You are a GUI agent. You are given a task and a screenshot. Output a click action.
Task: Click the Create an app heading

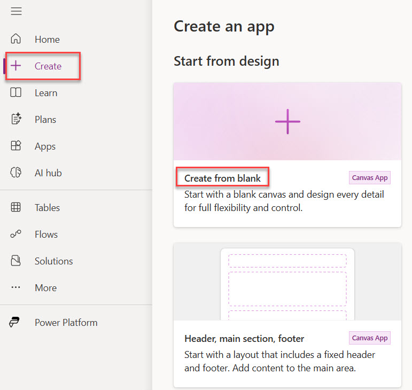coord(224,27)
